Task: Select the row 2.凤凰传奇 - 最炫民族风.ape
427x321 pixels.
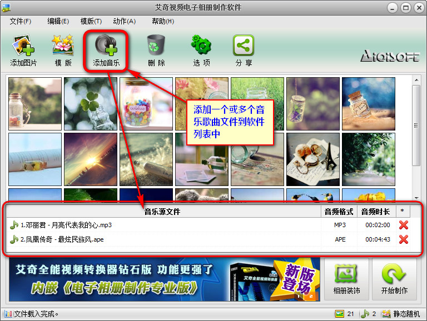Action: (210, 239)
